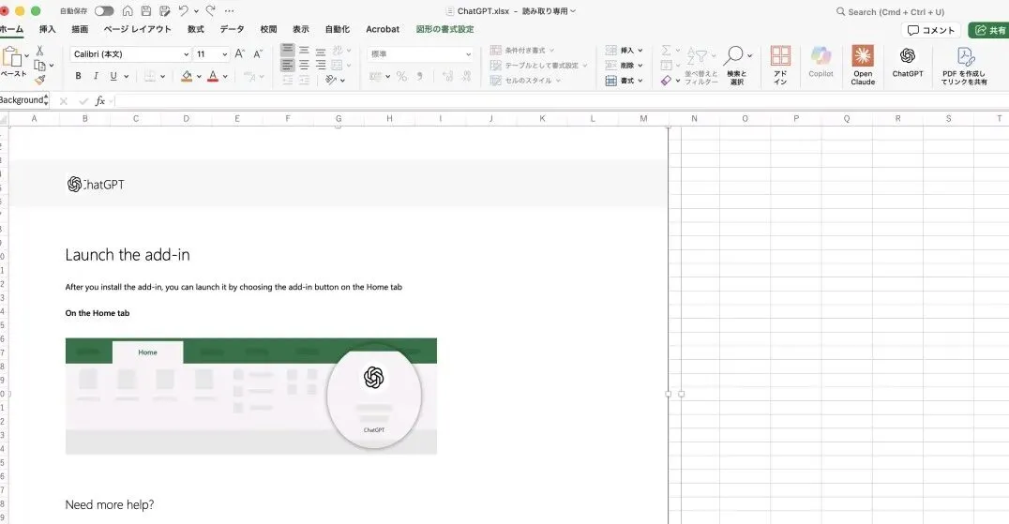Open the 校閲 ribbon tab

pos(268,29)
